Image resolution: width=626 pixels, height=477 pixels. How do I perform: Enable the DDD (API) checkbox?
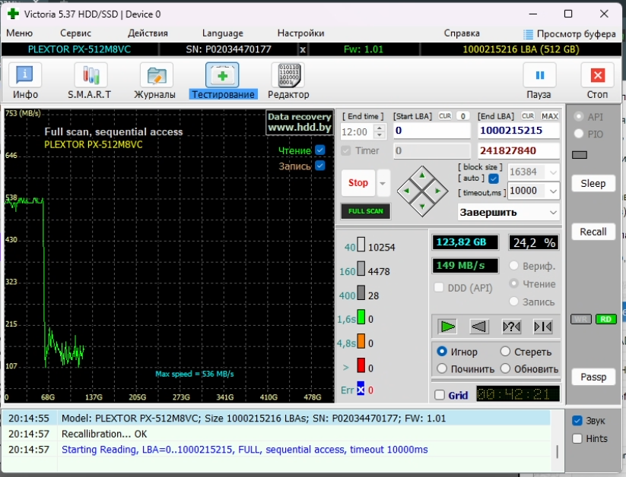(x=439, y=288)
